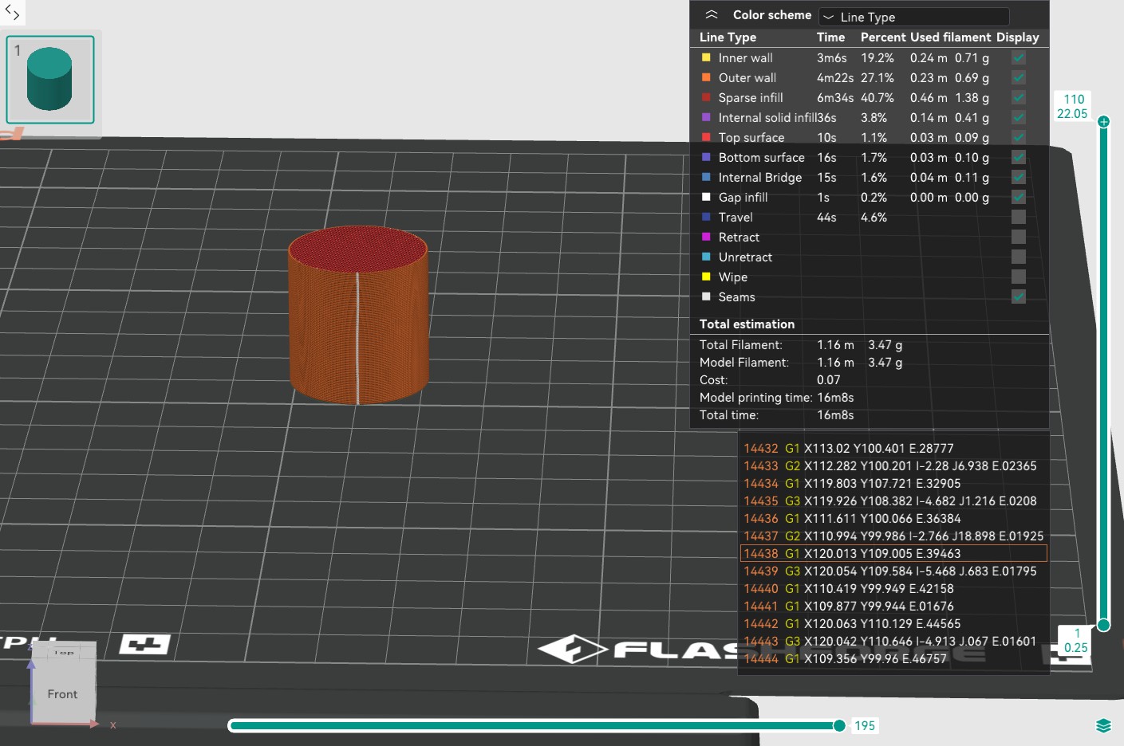Enable the Travel display checkbox

click(1019, 217)
